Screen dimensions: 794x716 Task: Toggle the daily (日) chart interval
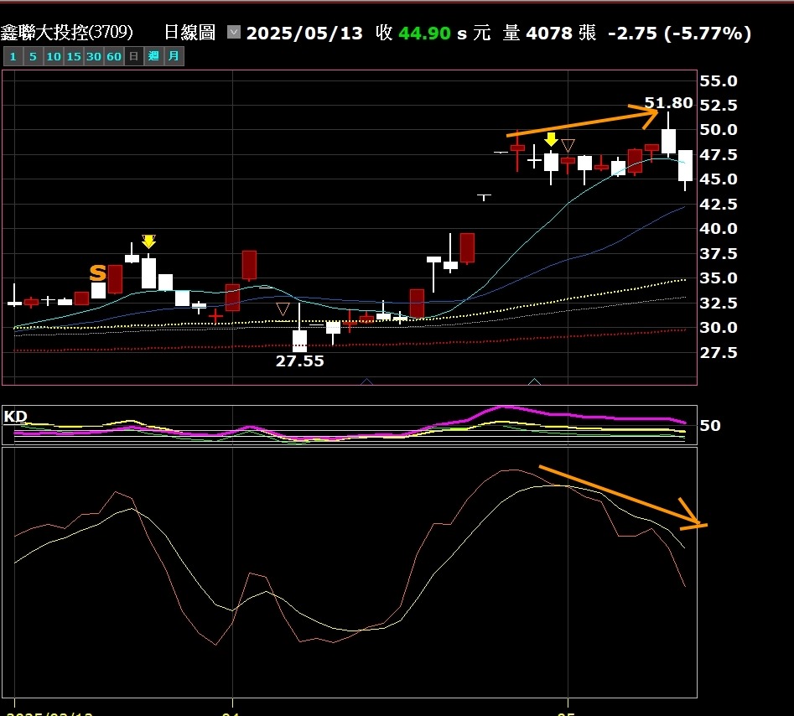click(x=133, y=56)
